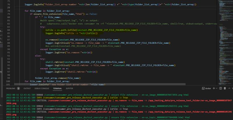The width and height of the screenshot is (233, 120).
Task: Split the terminal with the split icon
Action: pyautogui.click(x=221, y=88)
